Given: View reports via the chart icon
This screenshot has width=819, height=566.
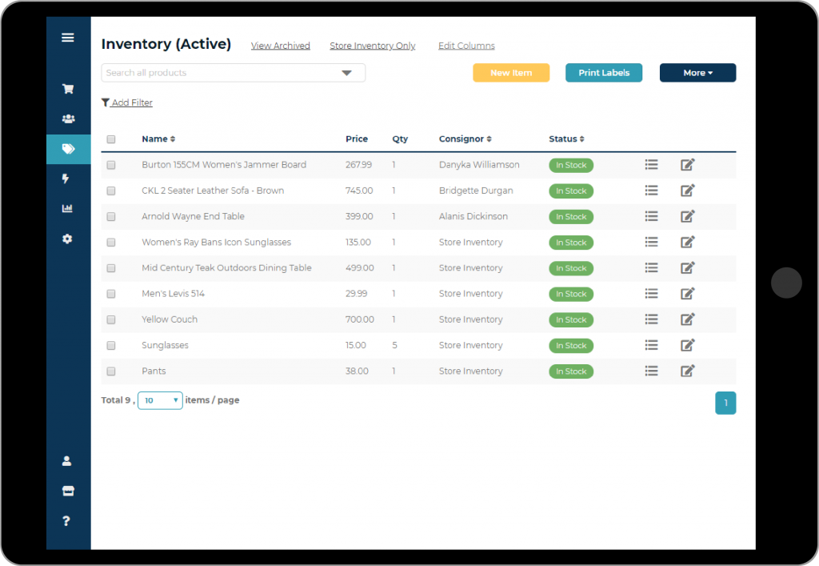Looking at the screenshot, I should pos(68,208).
